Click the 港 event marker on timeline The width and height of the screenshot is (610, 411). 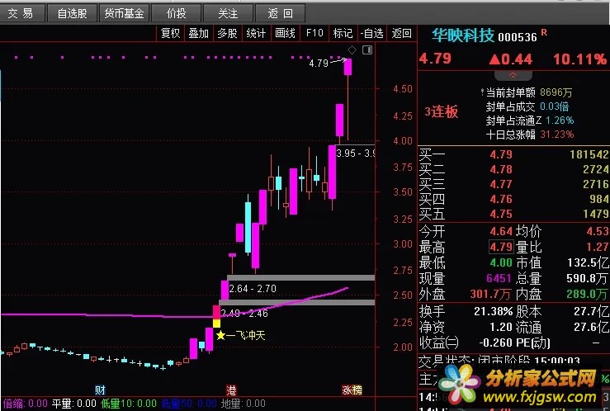pos(231,390)
